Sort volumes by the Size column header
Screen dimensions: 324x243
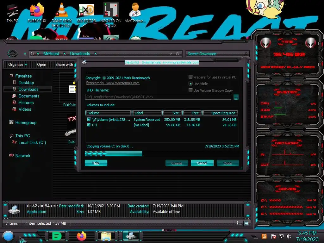pos(172,113)
